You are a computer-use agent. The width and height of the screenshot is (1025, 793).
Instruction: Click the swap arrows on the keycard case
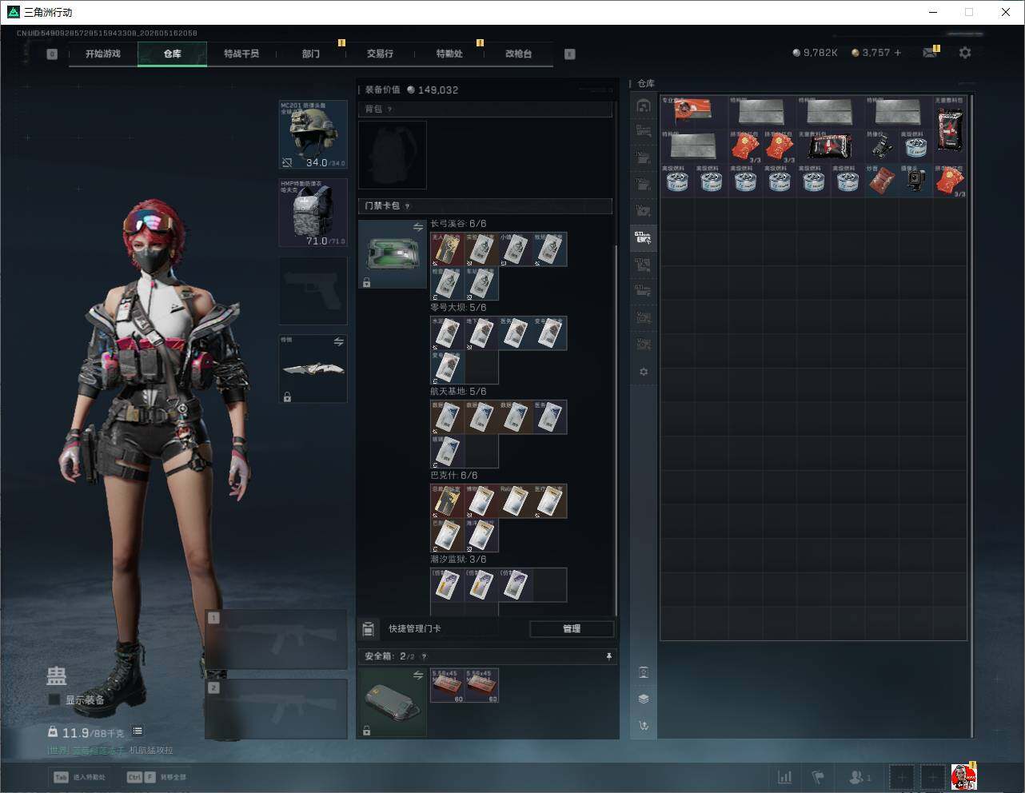(x=418, y=228)
